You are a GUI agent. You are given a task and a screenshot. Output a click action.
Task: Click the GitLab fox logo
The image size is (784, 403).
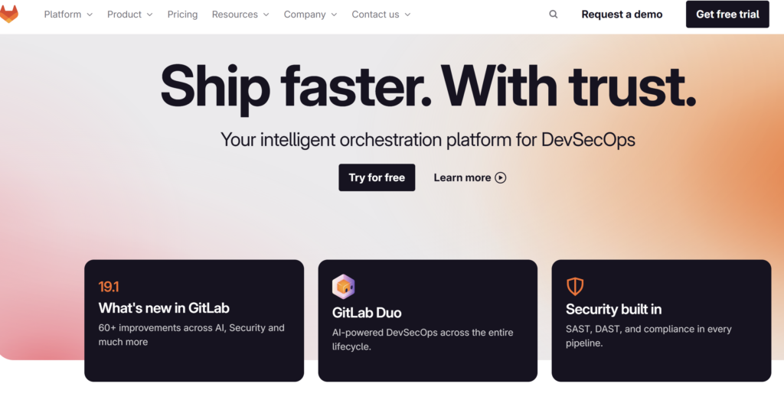click(x=9, y=14)
